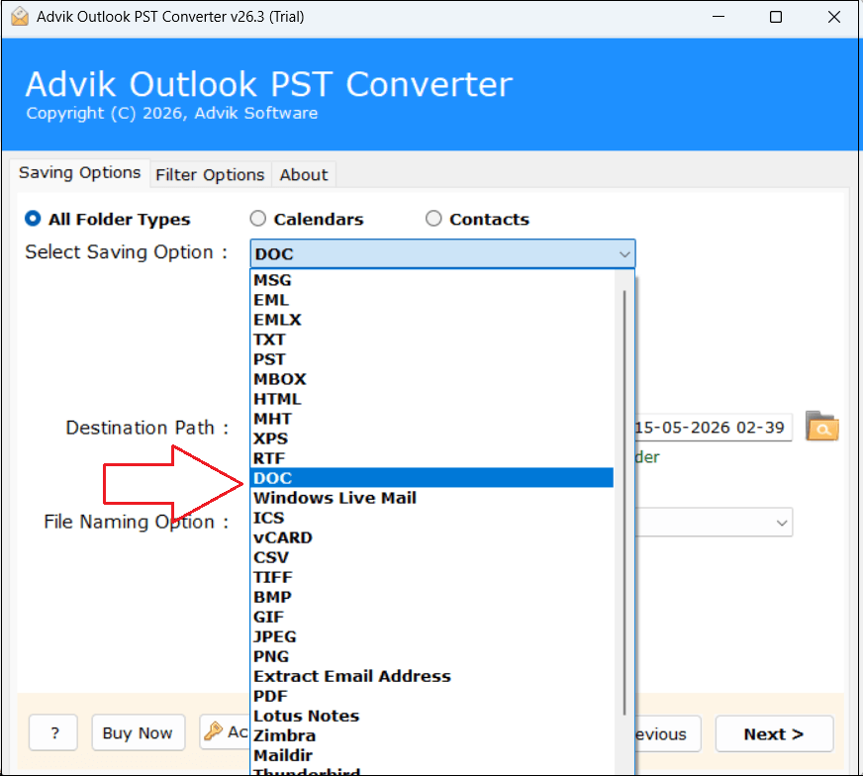Image resolution: width=863 pixels, height=776 pixels.
Task: Choose CSV in the format list
Action: point(432,557)
